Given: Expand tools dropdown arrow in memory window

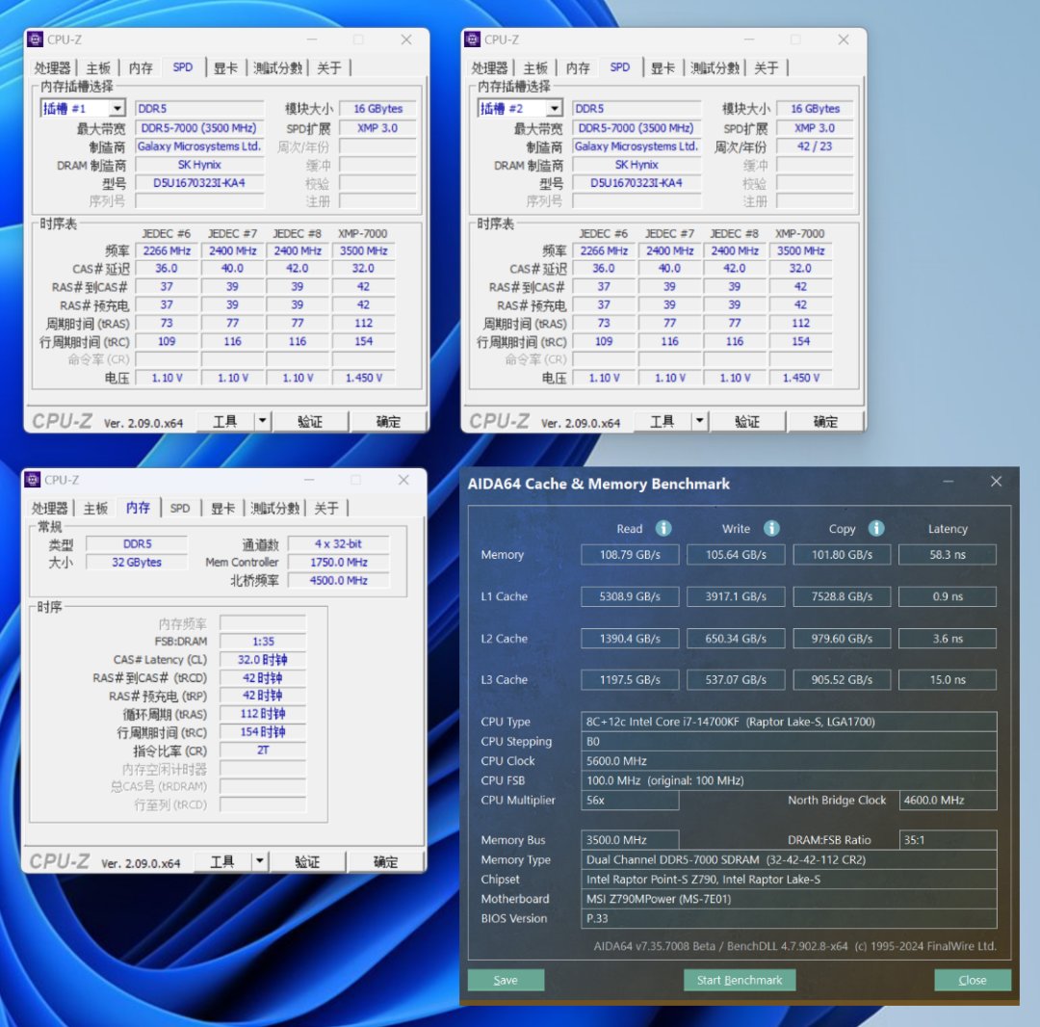Looking at the screenshot, I should 260,861.
